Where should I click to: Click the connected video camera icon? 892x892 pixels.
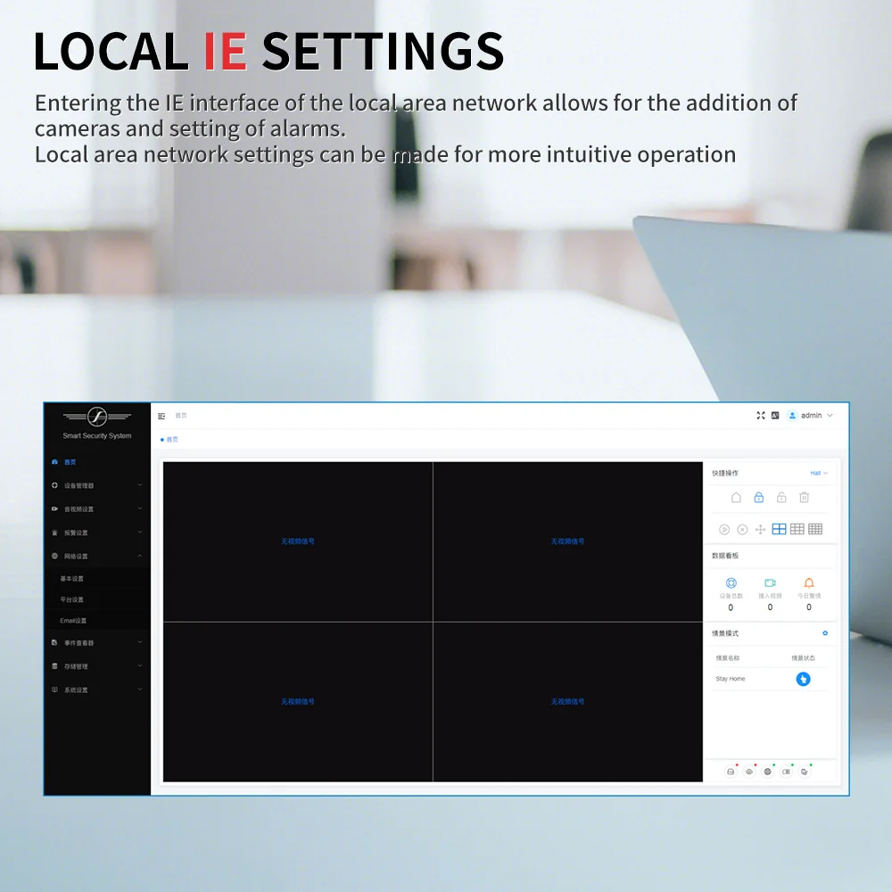[771, 583]
